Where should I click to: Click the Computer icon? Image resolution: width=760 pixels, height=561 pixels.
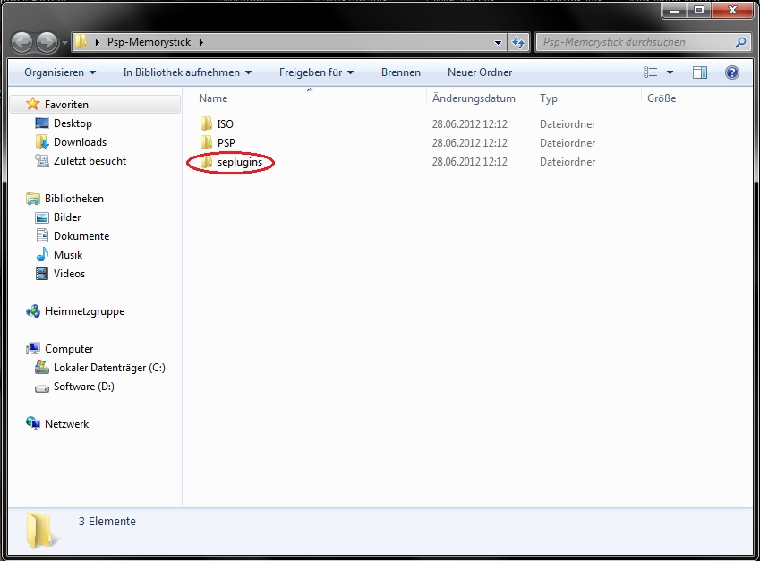(x=33, y=349)
